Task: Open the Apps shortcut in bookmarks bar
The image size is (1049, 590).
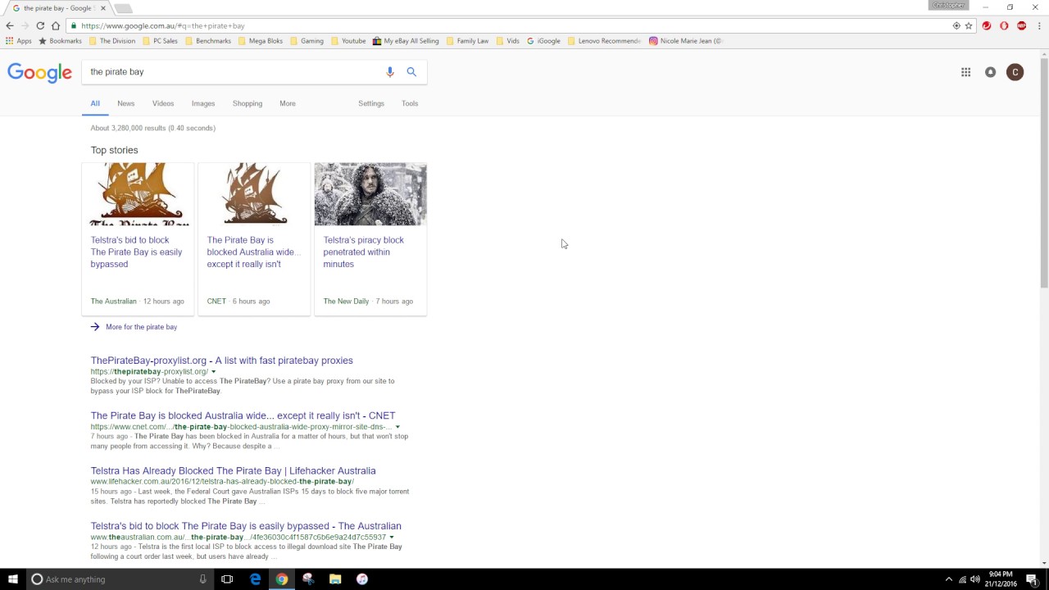Action: click(19, 41)
